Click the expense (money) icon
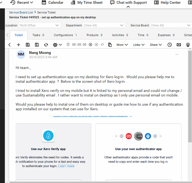Screen dimensions: 192x183 [x=179, y=45]
